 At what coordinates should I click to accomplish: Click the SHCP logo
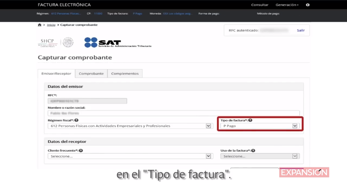point(48,42)
